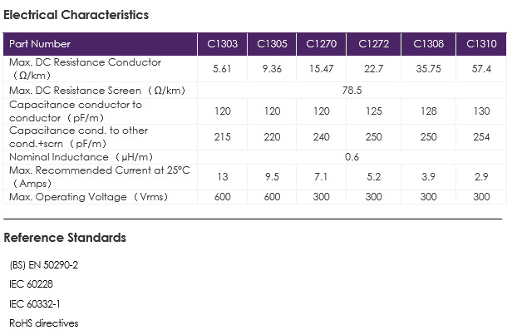The width and height of the screenshot is (512, 330).
Task: Click the C1272 column header
Action: click(x=373, y=44)
